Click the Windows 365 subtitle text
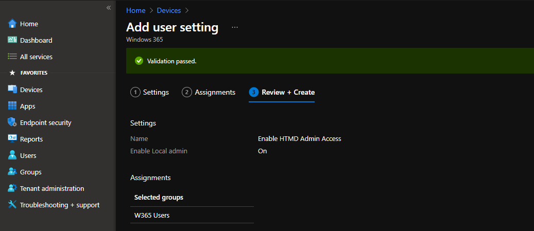 point(144,40)
